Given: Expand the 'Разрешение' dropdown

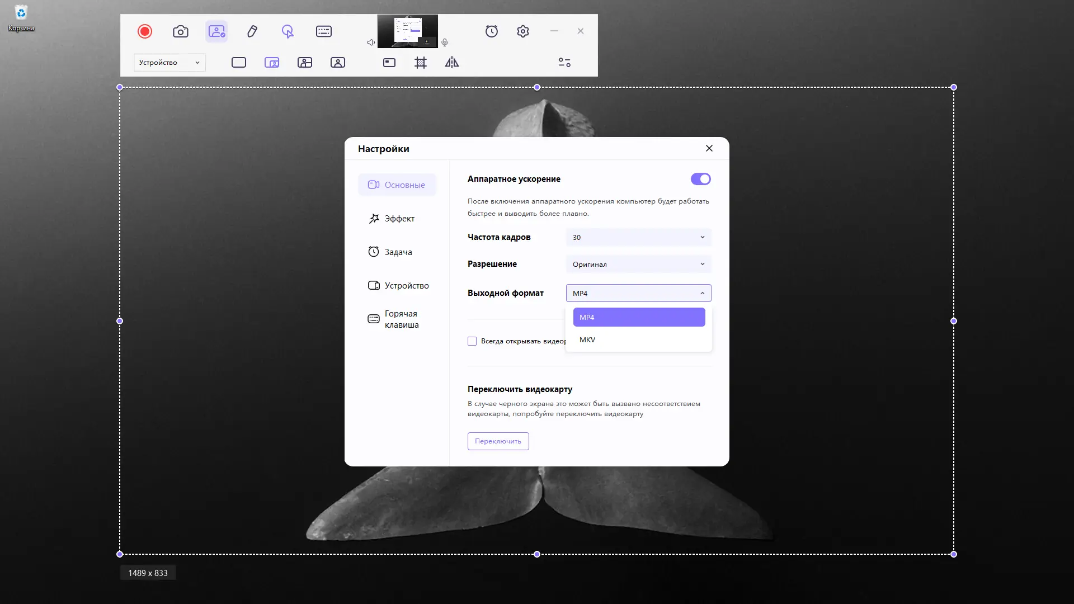Looking at the screenshot, I should coord(638,263).
